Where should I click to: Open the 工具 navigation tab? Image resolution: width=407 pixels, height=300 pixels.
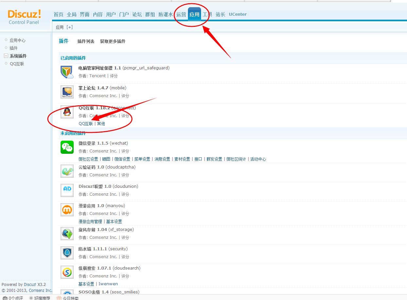207,14
